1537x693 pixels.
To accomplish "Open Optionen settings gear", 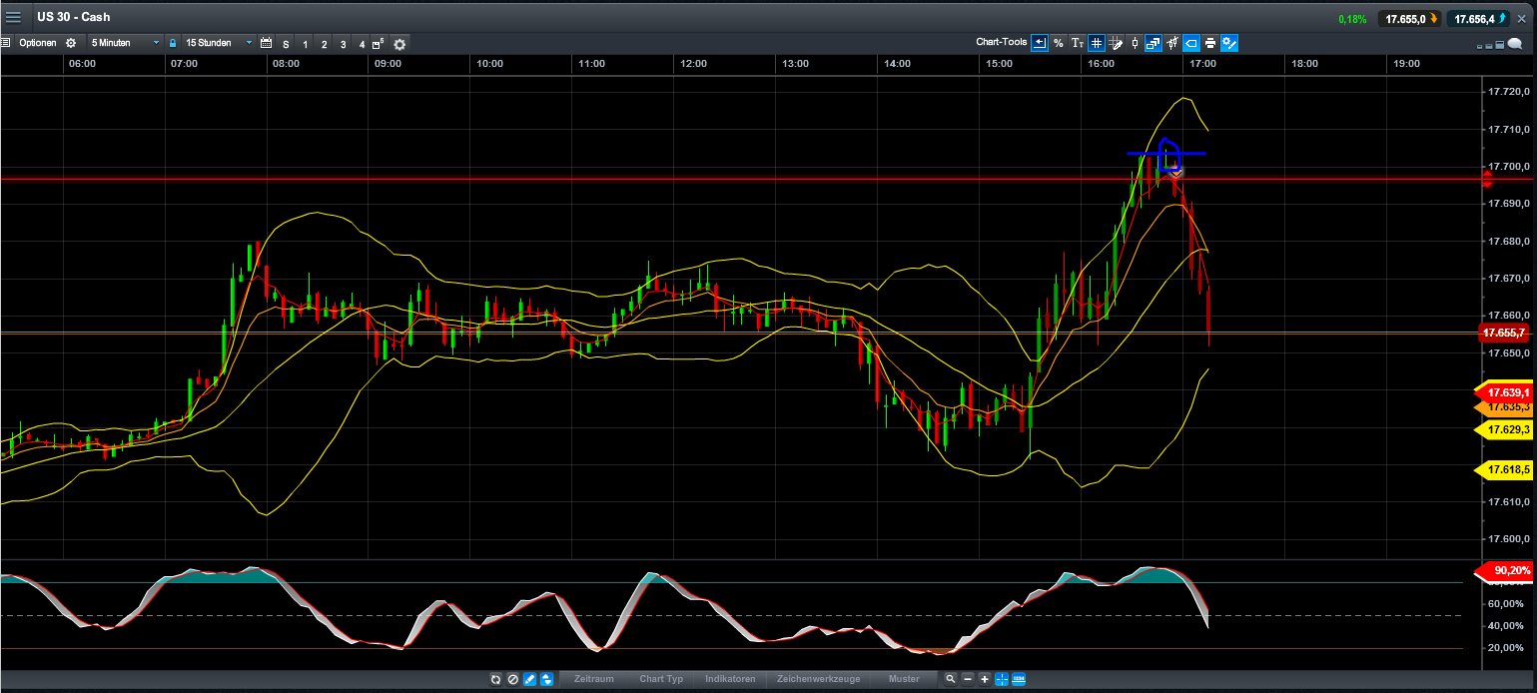I will coord(71,43).
